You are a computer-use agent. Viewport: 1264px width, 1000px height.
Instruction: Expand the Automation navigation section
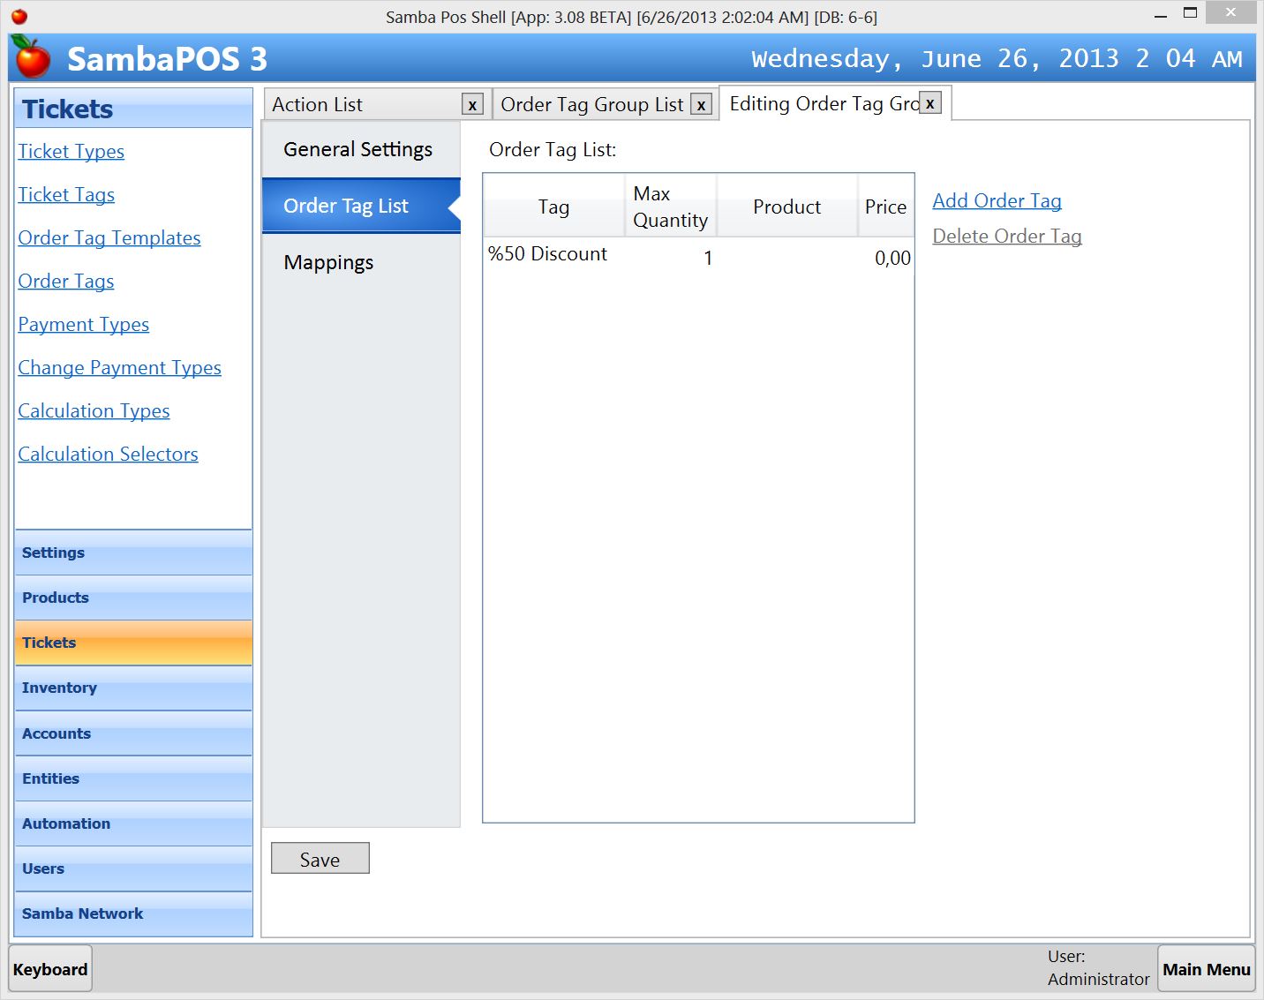[x=132, y=823]
